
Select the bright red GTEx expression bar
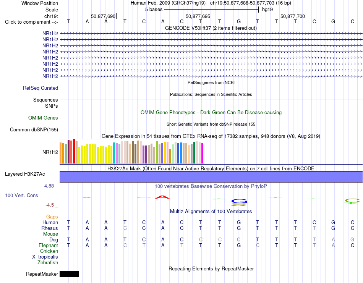point(74,151)
